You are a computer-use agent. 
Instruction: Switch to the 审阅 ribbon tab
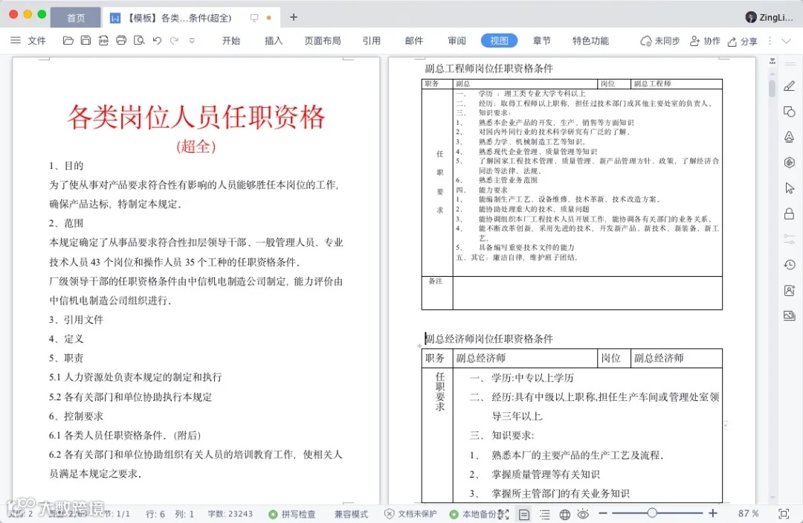tap(457, 40)
